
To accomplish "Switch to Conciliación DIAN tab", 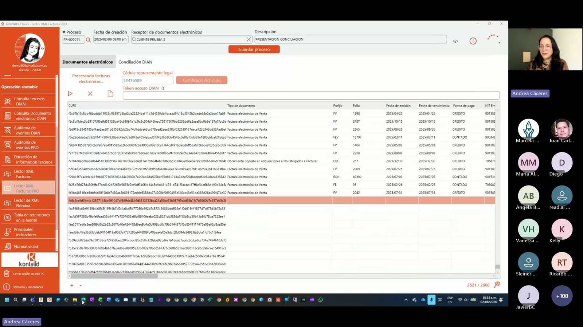I will pos(135,62).
